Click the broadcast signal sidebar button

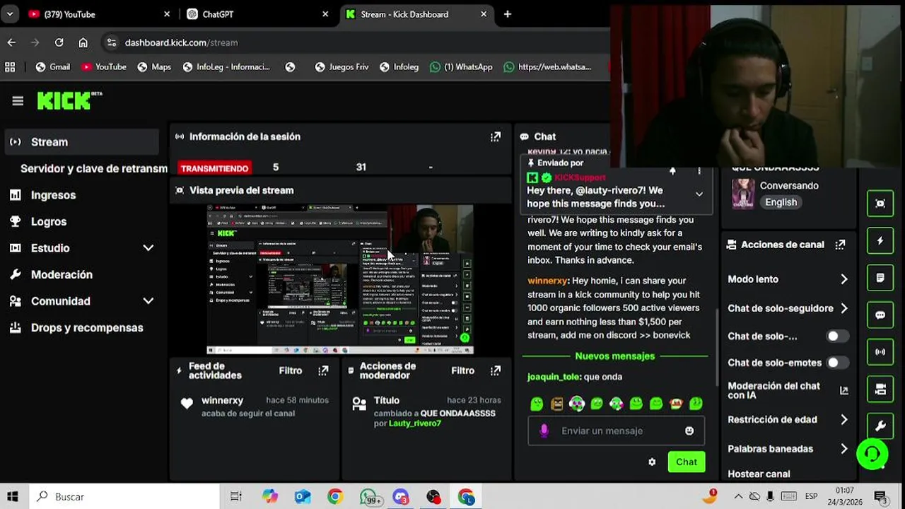point(880,352)
